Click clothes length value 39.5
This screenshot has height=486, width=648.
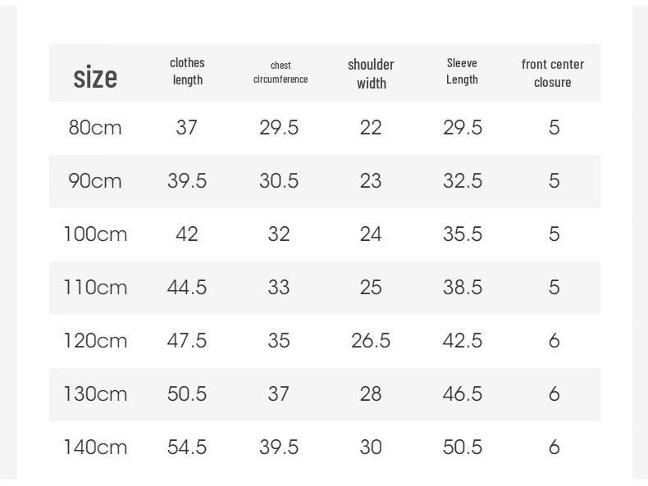pos(187,181)
